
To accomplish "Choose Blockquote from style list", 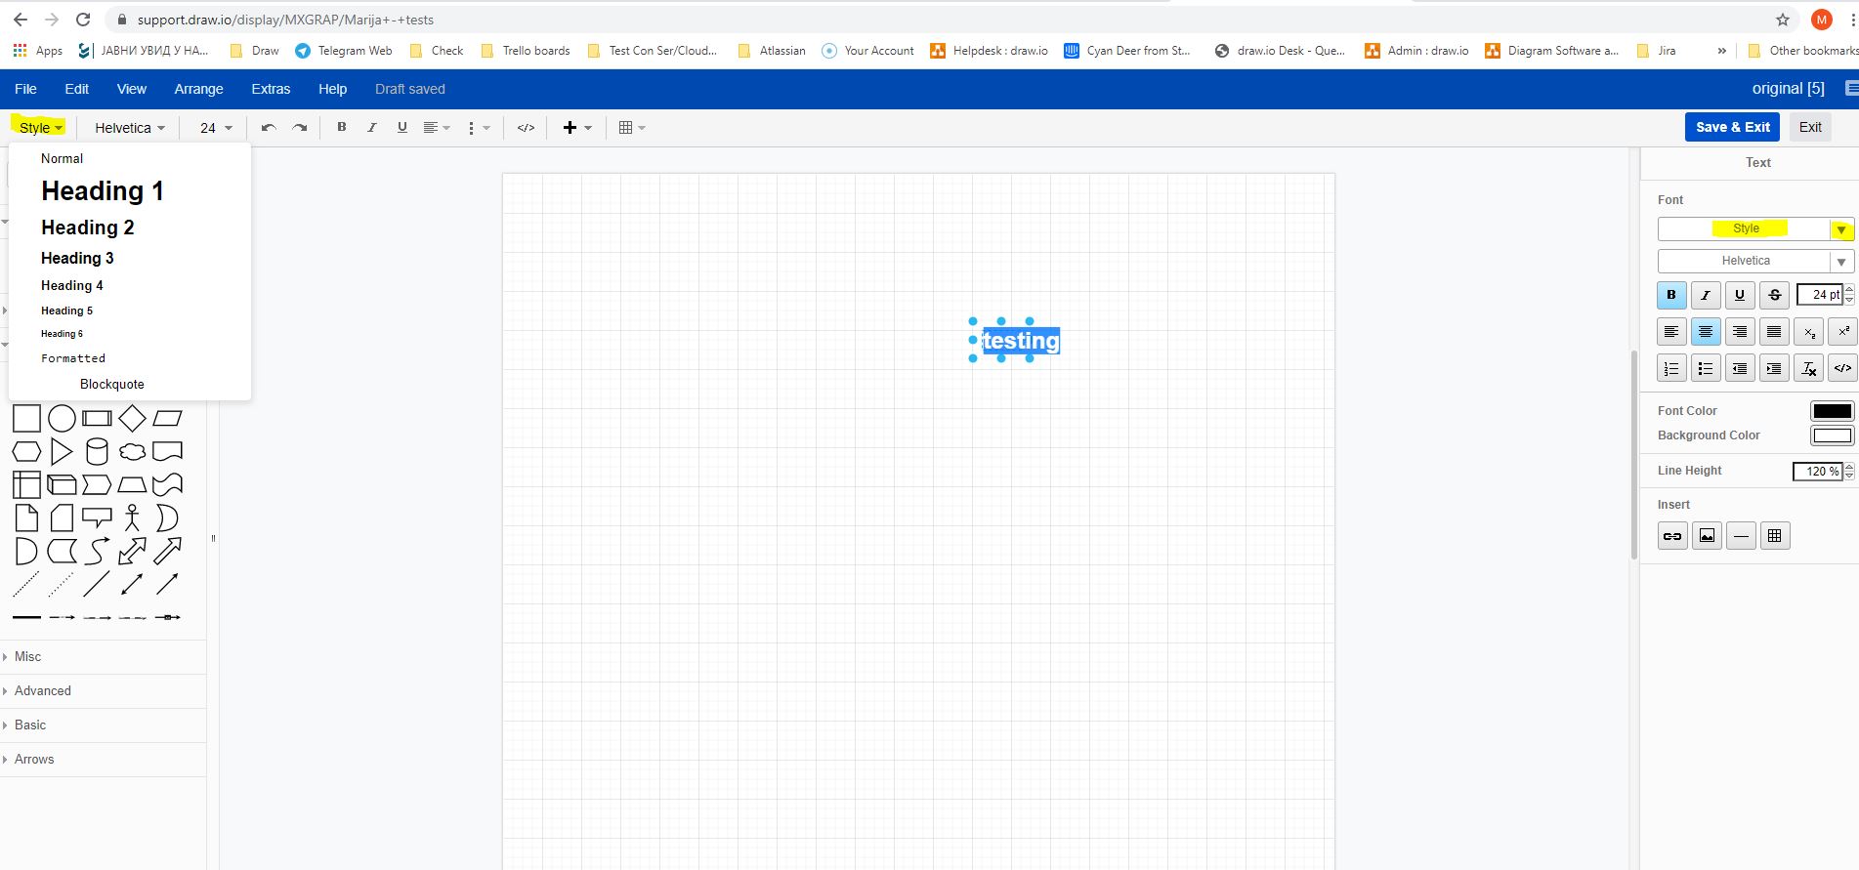I will pos(112,385).
